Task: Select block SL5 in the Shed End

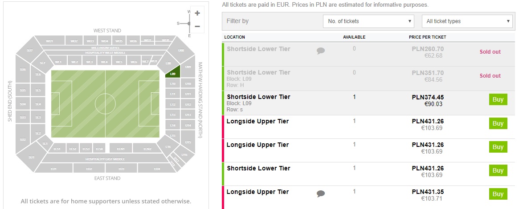Action: click(x=38, y=91)
